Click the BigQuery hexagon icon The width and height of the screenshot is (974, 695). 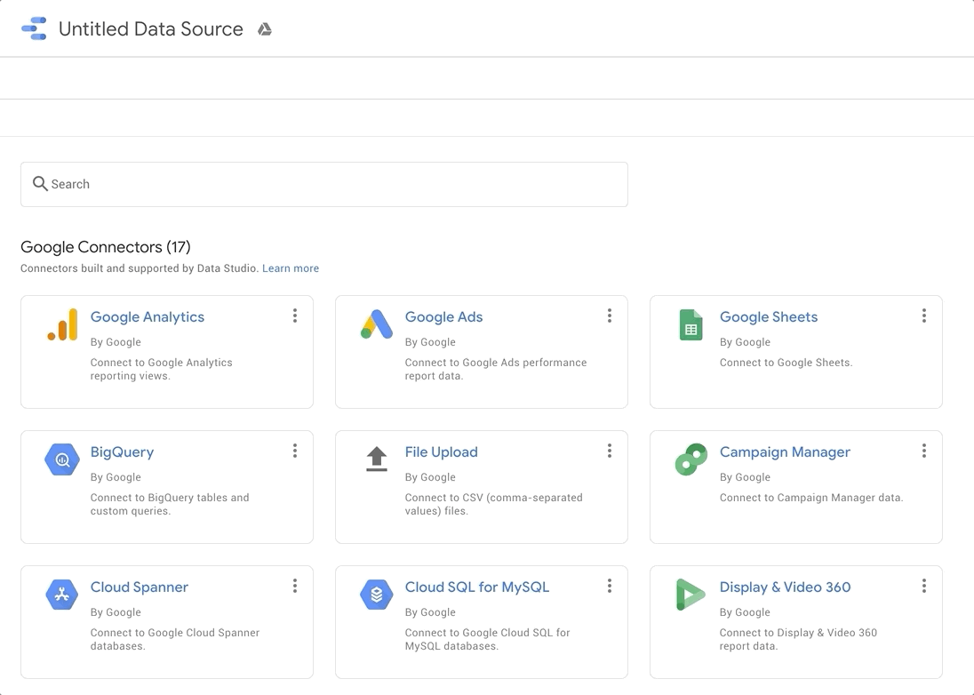[62, 459]
